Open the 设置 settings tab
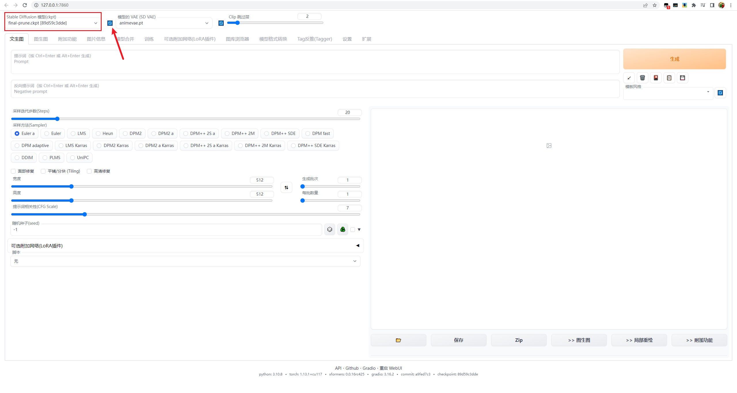 347,39
